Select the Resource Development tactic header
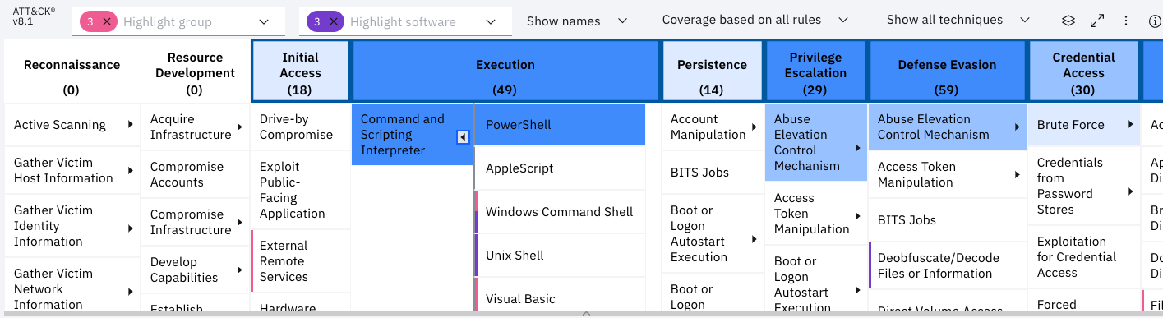 [x=195, y=72]
